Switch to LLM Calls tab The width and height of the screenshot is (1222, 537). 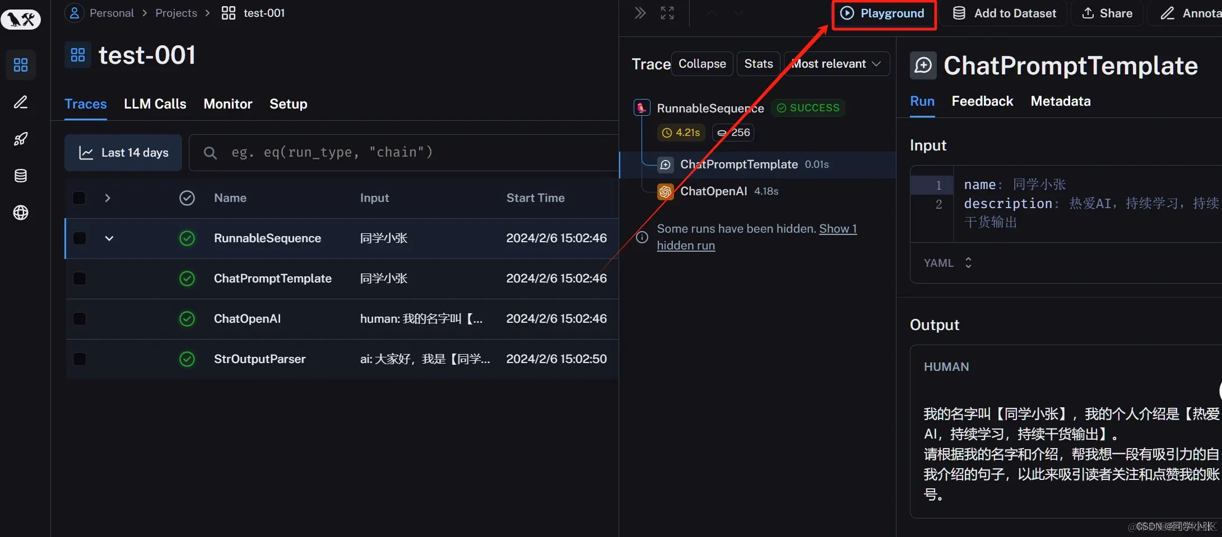click(x=155, y=104)
